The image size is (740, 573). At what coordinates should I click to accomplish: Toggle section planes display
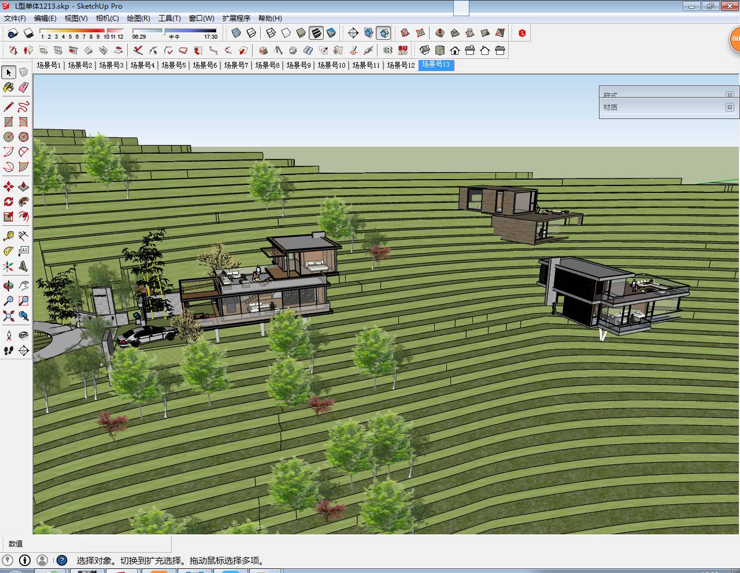click(x=368, y=33)
